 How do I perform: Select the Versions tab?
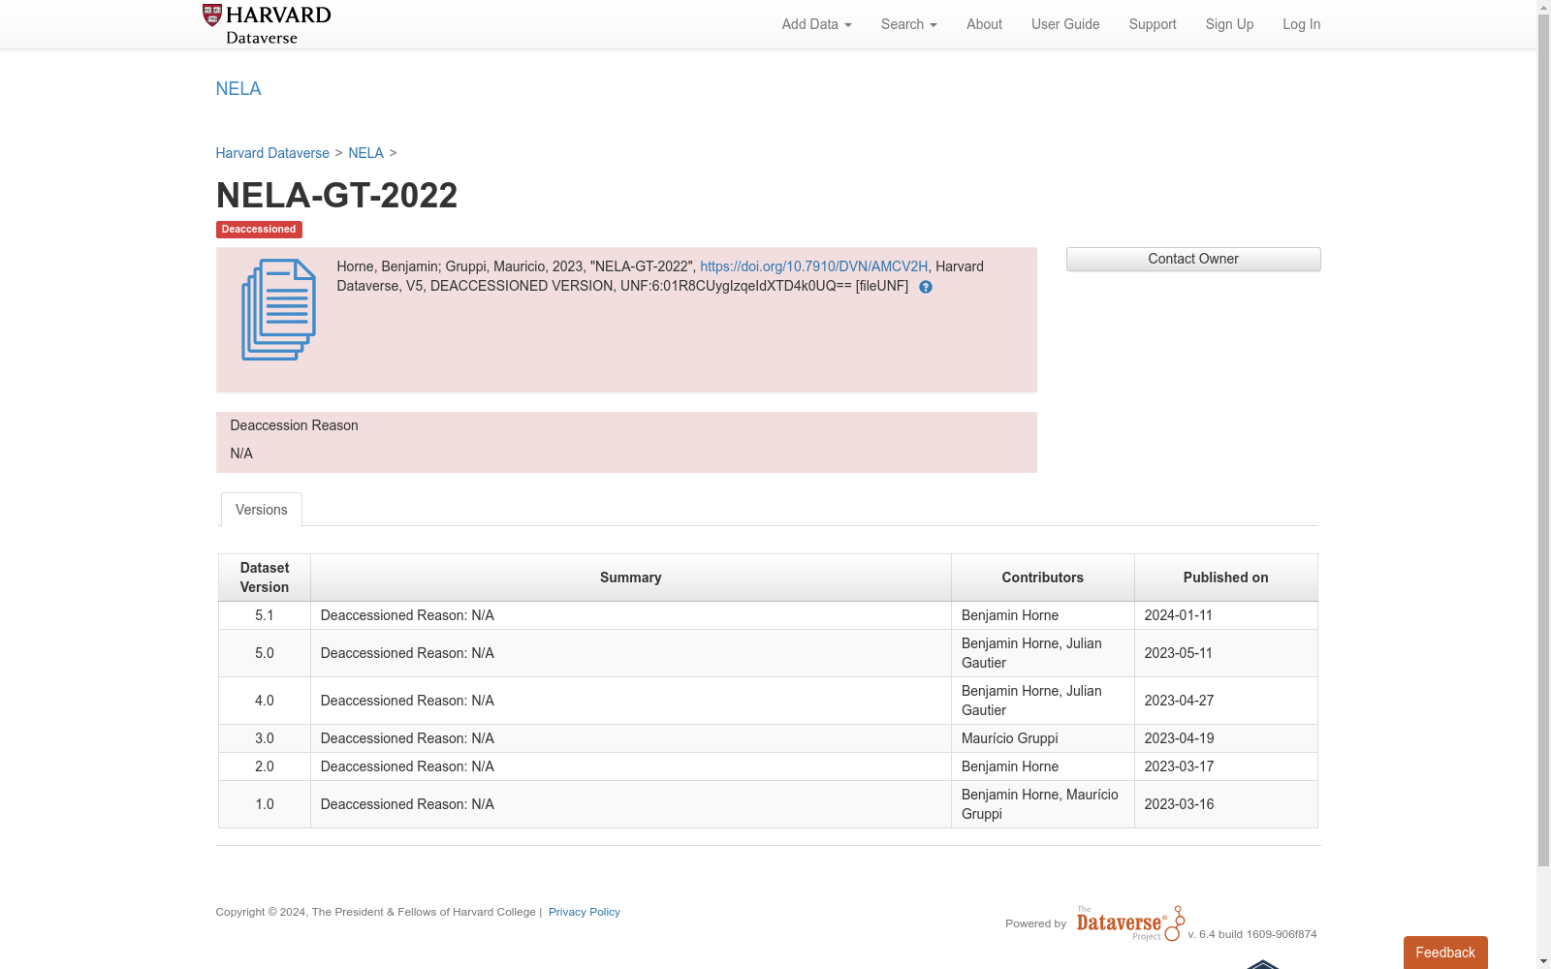[x=262, y=510]
